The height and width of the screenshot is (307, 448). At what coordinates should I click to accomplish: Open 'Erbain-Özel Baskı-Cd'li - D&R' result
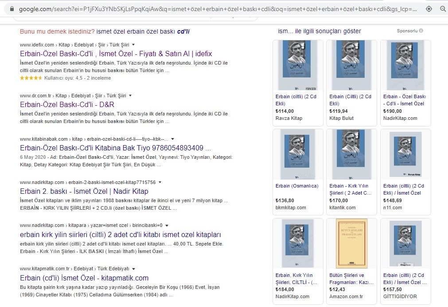pos(67,104)
